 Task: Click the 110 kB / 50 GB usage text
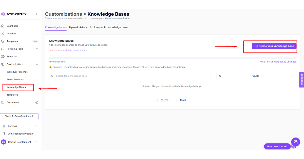point(266,62)
